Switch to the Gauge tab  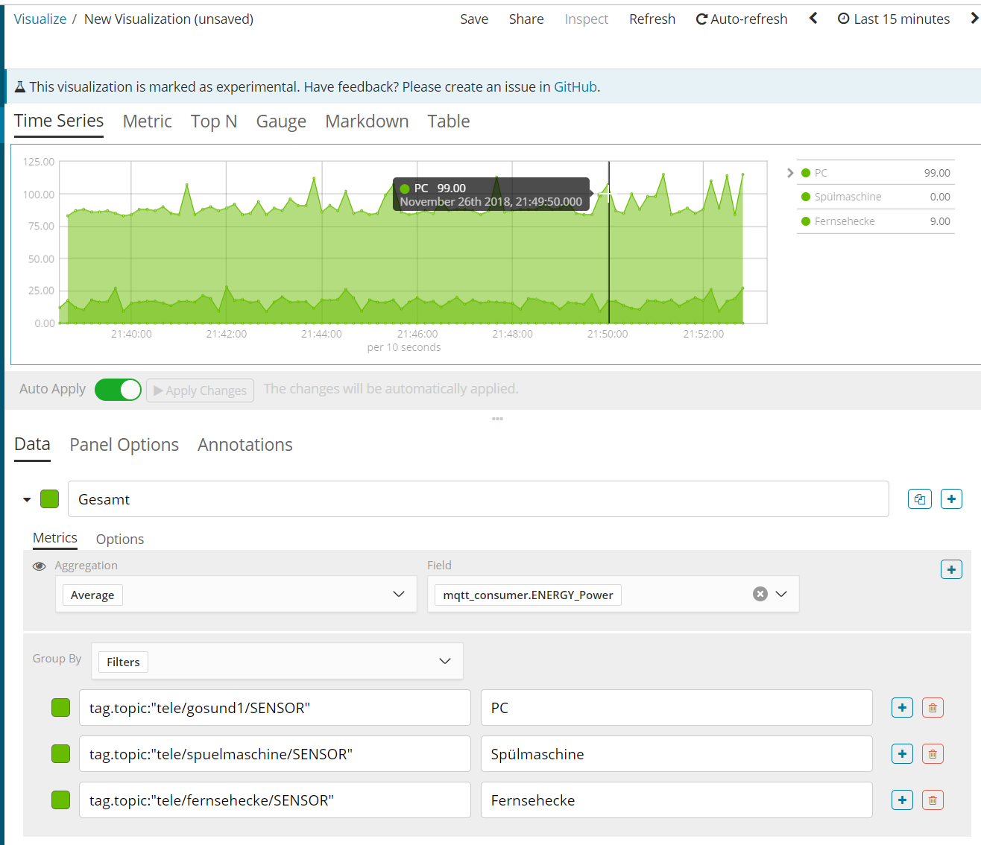pyautogui.click(x=281, y=121)
